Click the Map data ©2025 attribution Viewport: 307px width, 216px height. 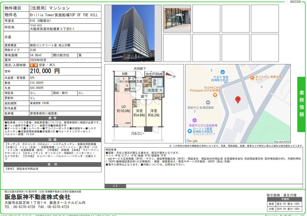(282, 142)
